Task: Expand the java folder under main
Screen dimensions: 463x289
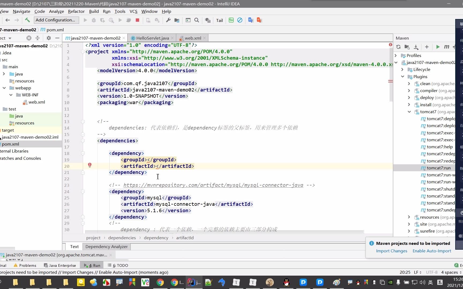Action: pyautogui.click(x=4, y=74)
